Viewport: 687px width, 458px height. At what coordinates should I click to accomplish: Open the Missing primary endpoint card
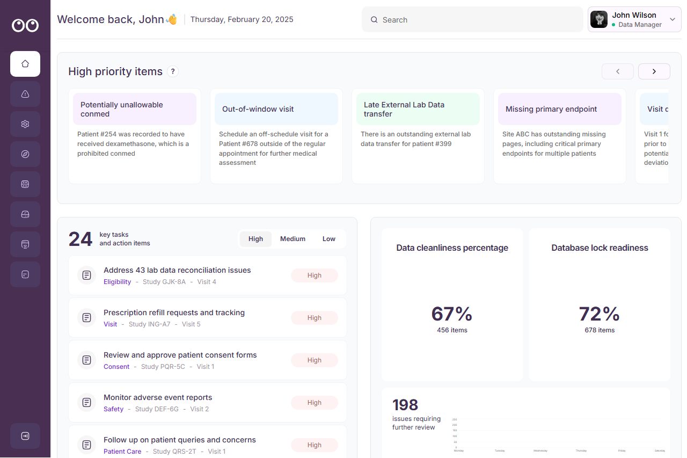pos(560,136)
